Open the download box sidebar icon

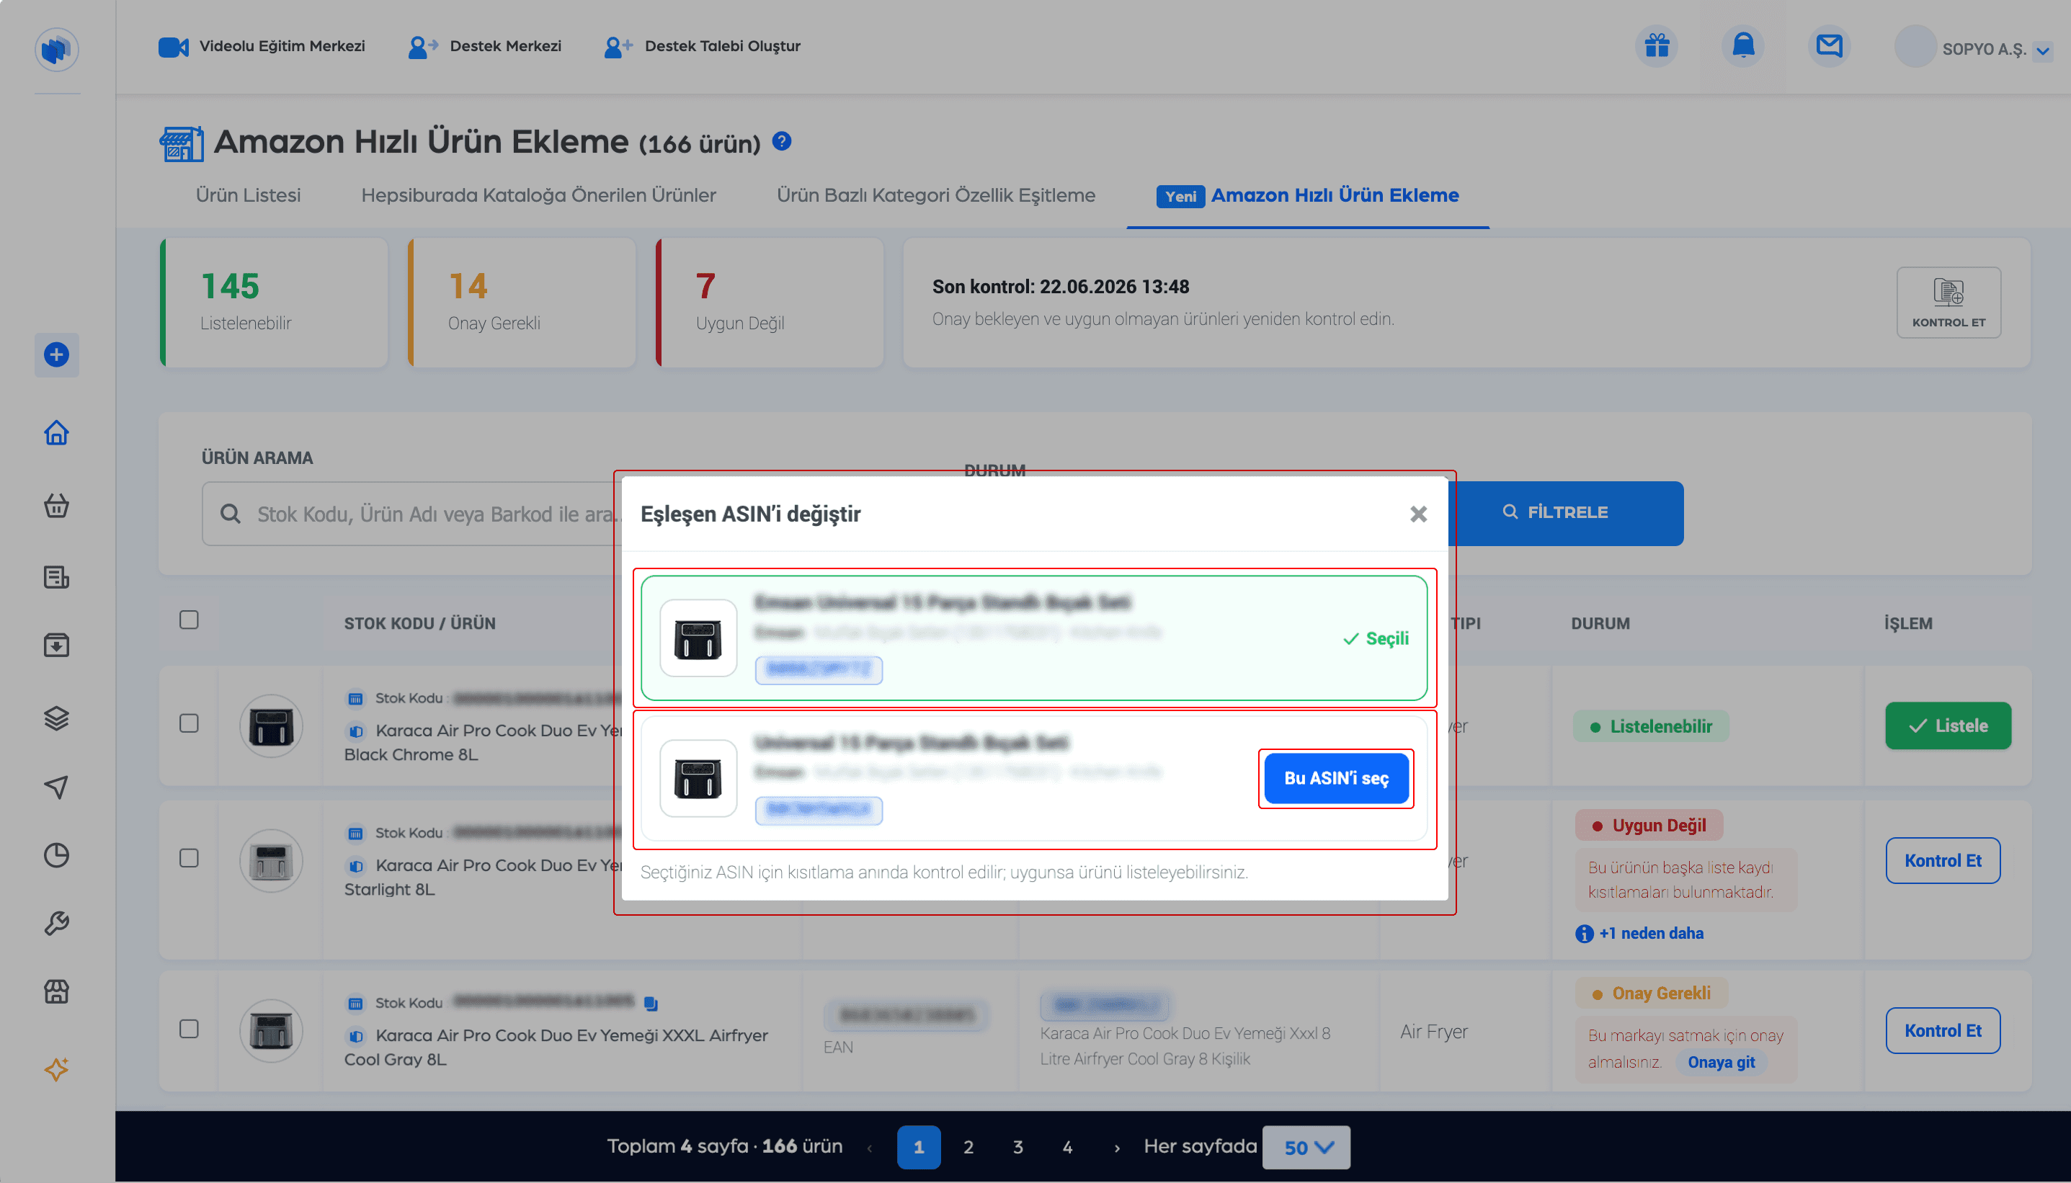(56, 645)
